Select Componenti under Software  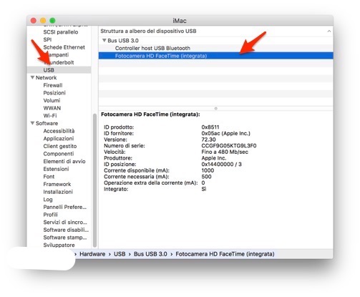[59, 154]
